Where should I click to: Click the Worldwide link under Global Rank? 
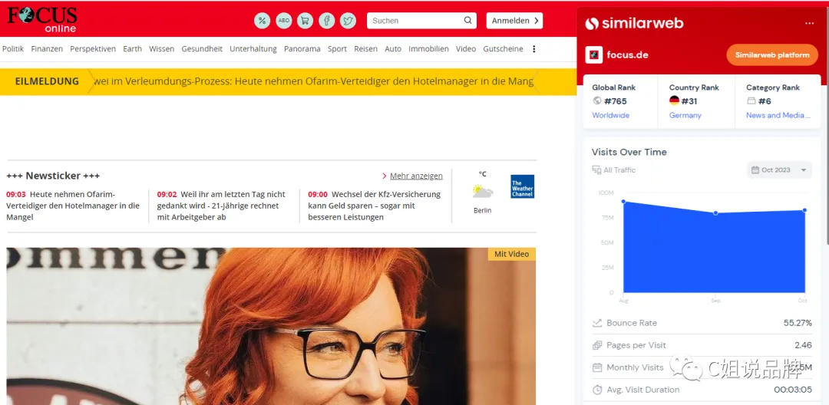pos(611,115)
